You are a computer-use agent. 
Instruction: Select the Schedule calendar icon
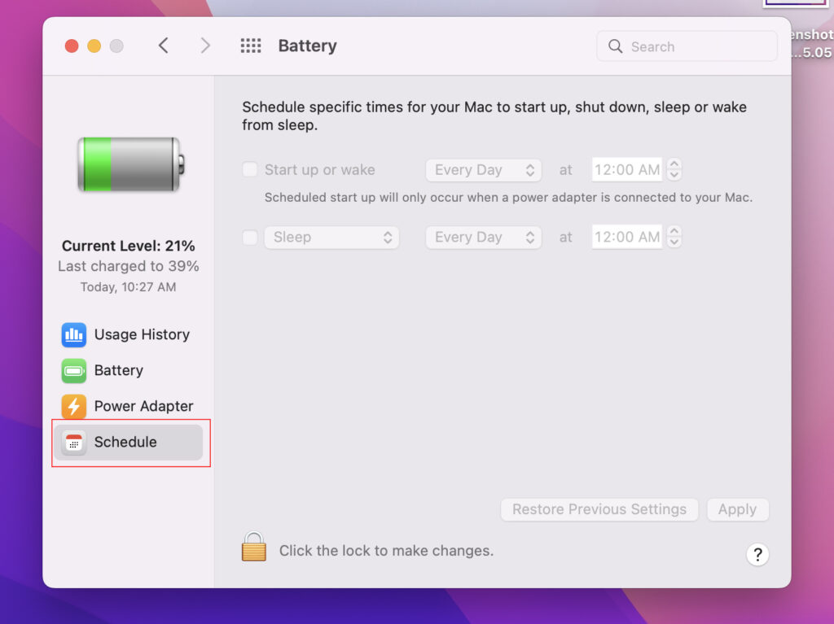coord(73,443)
